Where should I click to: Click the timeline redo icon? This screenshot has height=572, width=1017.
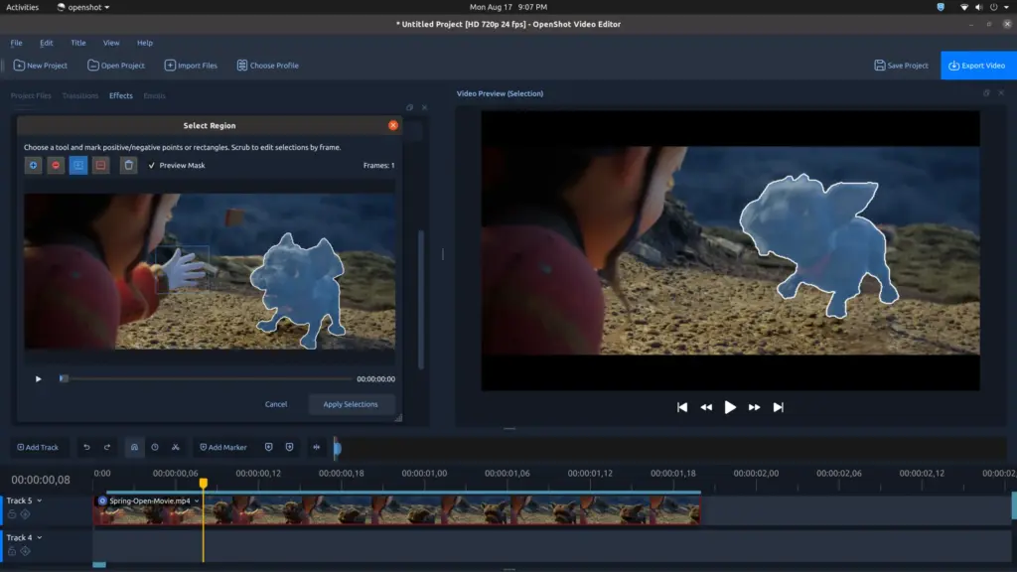click(107, 447)
